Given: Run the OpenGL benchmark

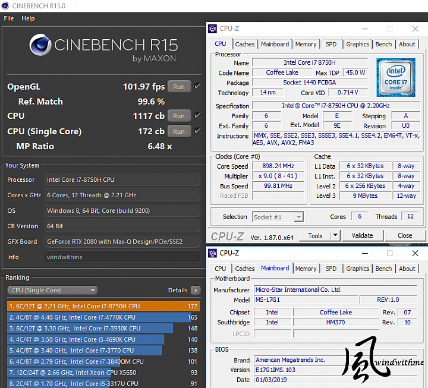Looking at the screenshot, I should [179, 87].
